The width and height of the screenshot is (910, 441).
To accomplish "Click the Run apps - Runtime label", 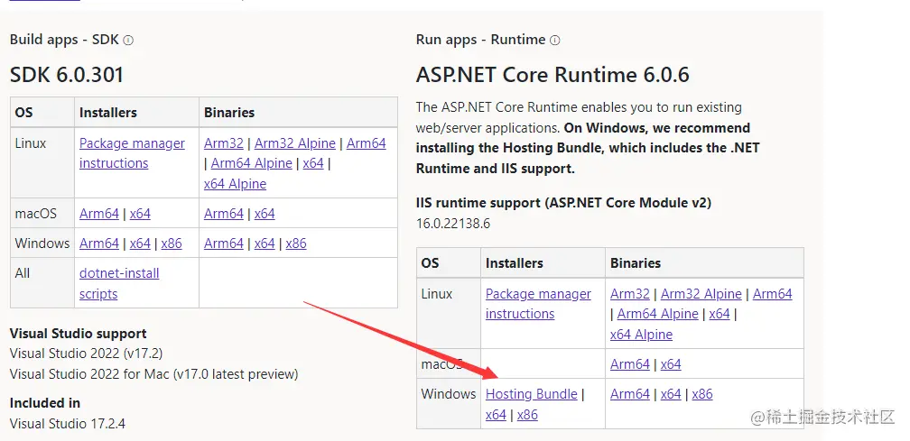I will pos(480,40).
